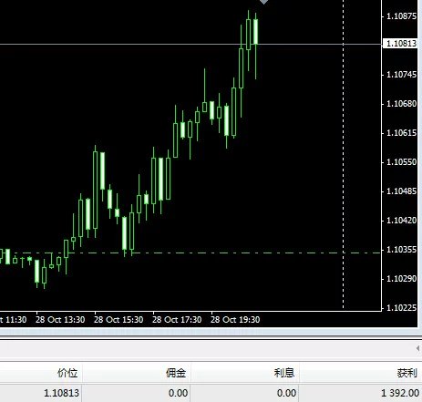
Task: Click the 1.10875 price scale label
Action: tap(401, 16)
